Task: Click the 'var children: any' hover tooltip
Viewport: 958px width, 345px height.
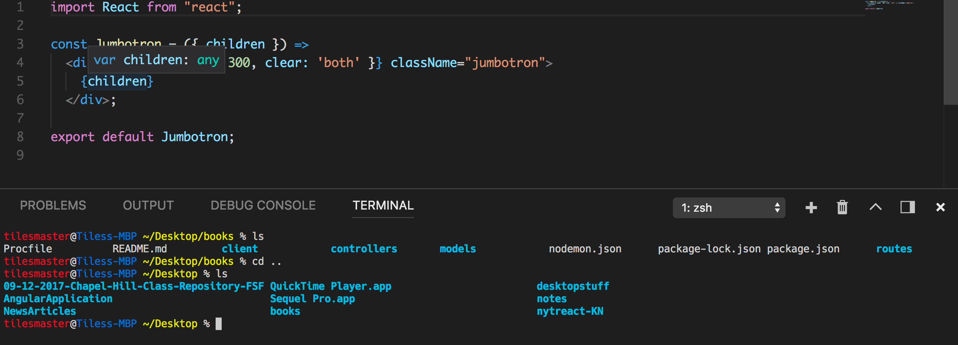Action: tap(156, 60)
